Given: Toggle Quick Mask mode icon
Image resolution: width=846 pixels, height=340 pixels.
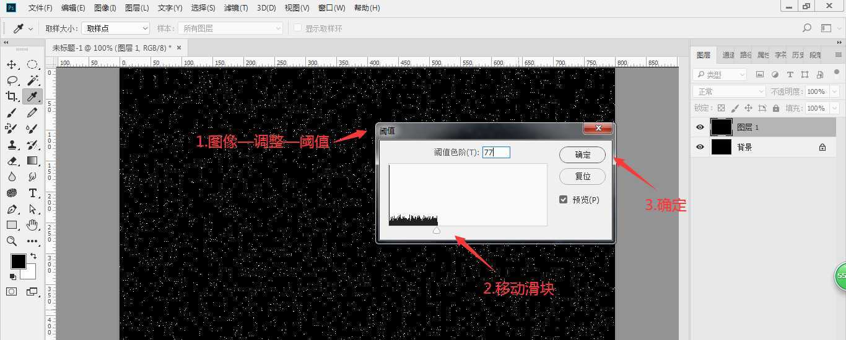Looking at the screenshot, I should (12, 291).
